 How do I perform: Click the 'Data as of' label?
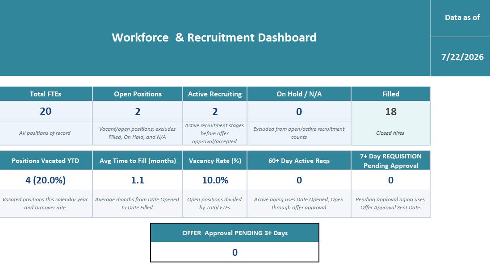coord(462,17)
